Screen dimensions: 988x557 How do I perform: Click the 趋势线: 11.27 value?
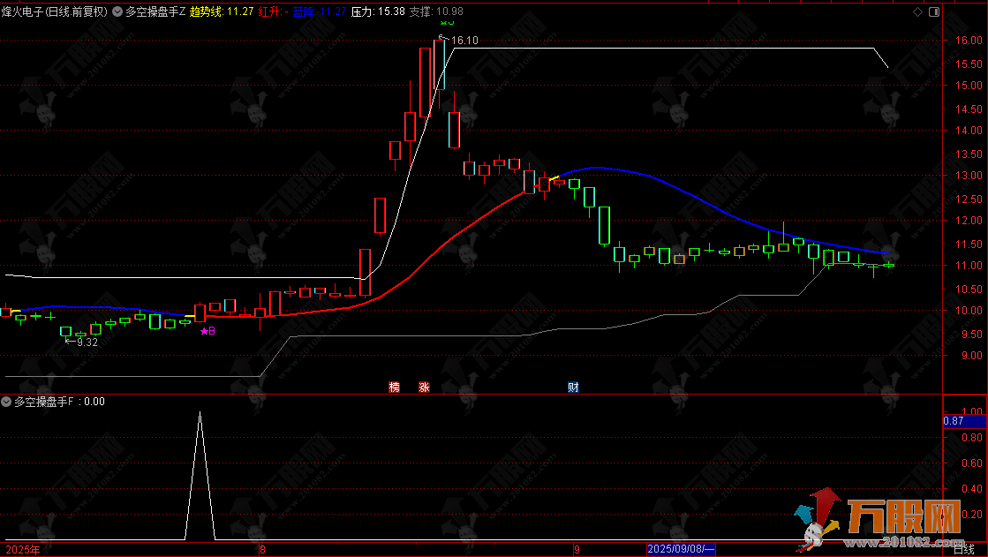click(222, 11)
